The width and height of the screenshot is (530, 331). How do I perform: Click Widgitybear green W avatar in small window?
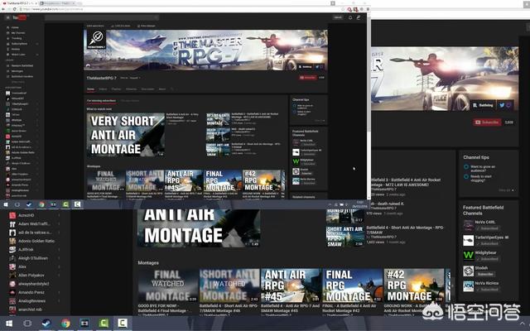[x=296, y=161]
